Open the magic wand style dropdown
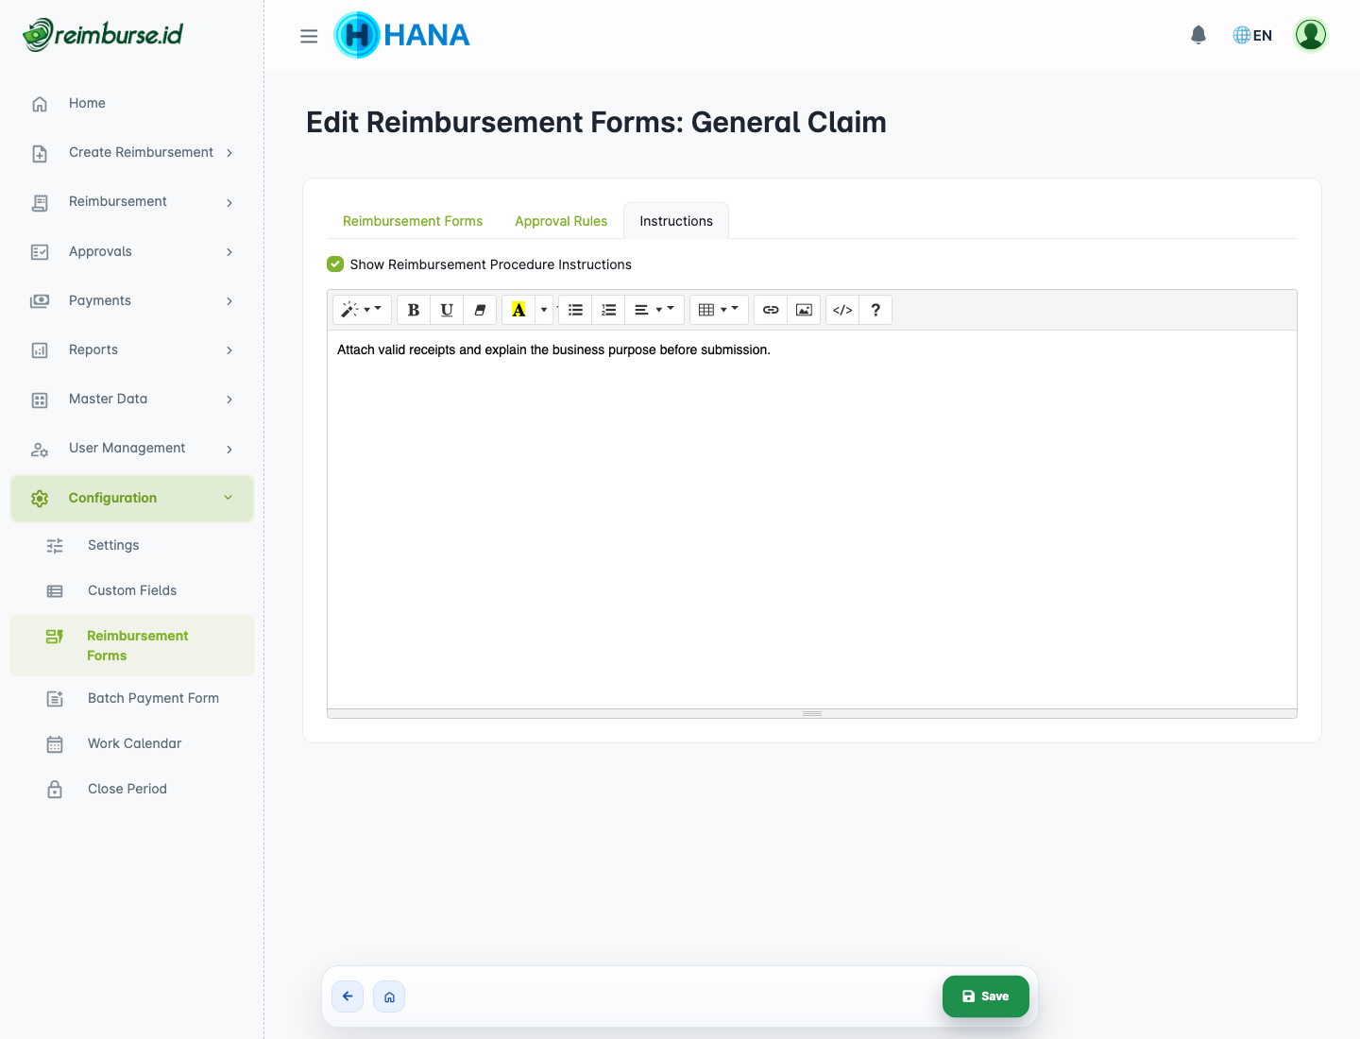 (x=362, y=310)
